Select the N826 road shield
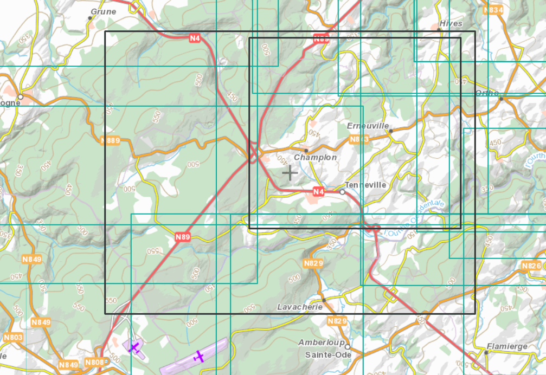The image size is (546, 375). (531, 266)
